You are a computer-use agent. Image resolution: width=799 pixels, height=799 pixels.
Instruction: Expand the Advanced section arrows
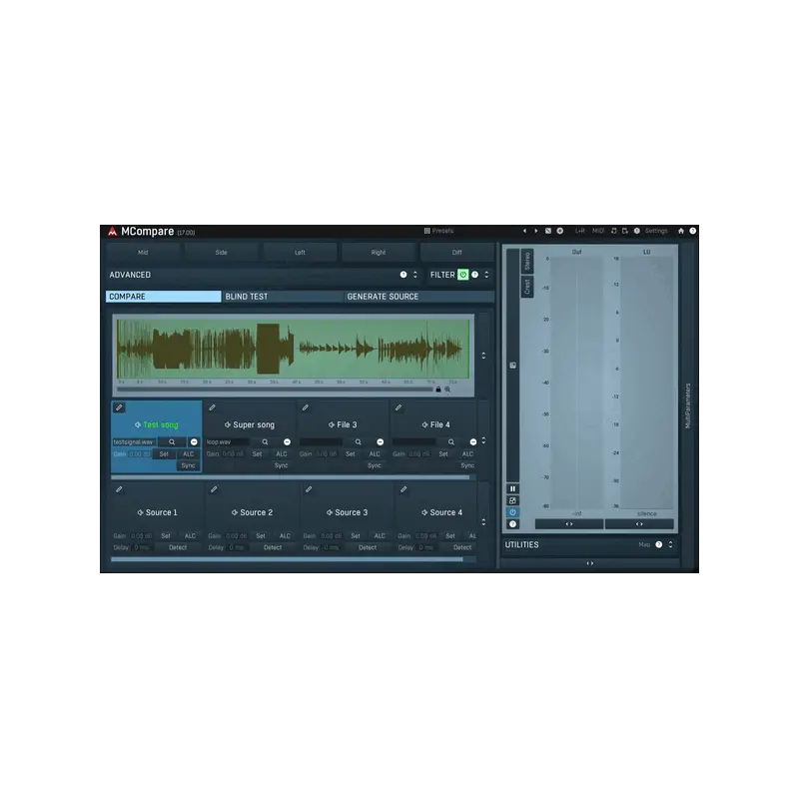(415, 275)
